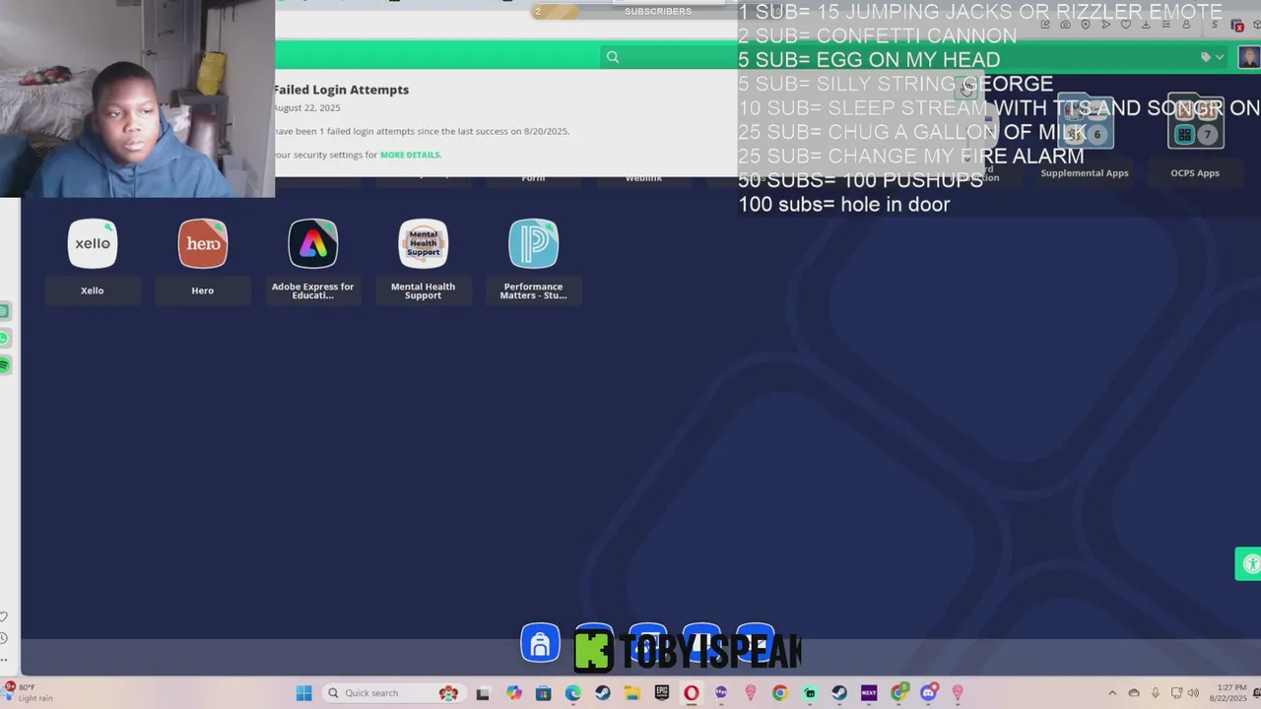1261x709 pixels.
Task: Show hidden system tray icons
Action: click(x=1112, y=693)
